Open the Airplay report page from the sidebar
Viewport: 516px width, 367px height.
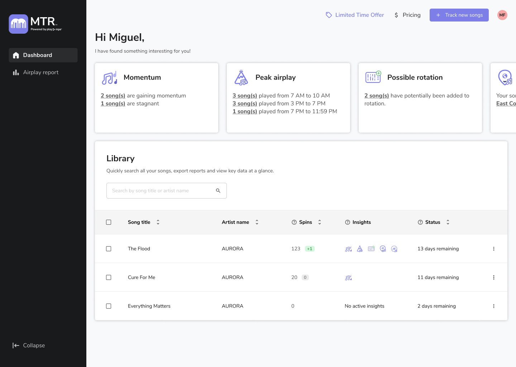(x=40, y=72)
